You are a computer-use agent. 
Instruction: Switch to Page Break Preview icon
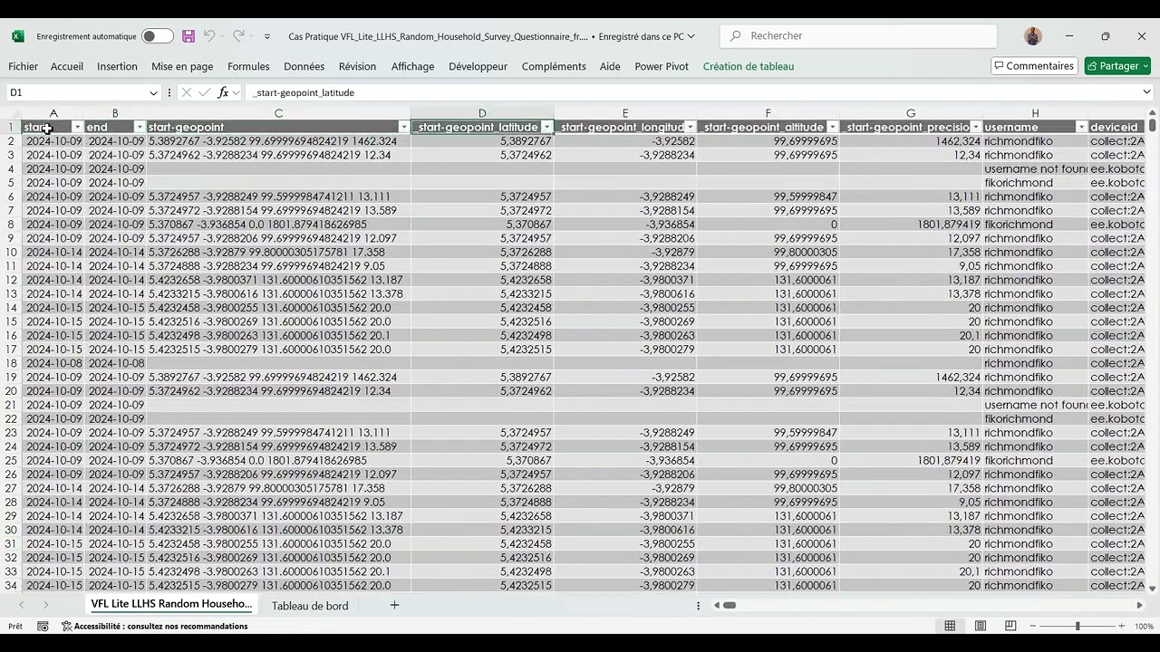(x=1010, y=627)
